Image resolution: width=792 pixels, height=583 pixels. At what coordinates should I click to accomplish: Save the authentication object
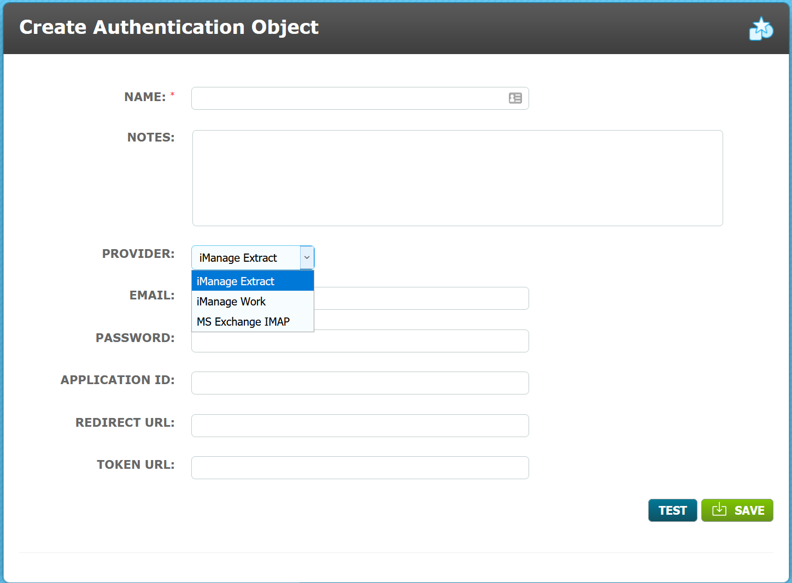point(737,510)
